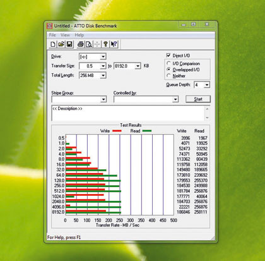Screen dimensions: 265x261
Task: Toggle the Direct I/O checkbox
Action: point(168,55)
